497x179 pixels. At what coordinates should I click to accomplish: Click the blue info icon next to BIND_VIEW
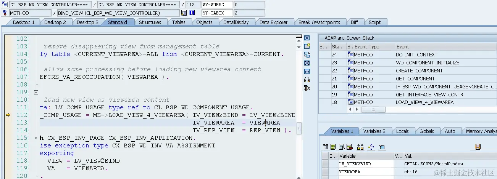pos(192,13)
